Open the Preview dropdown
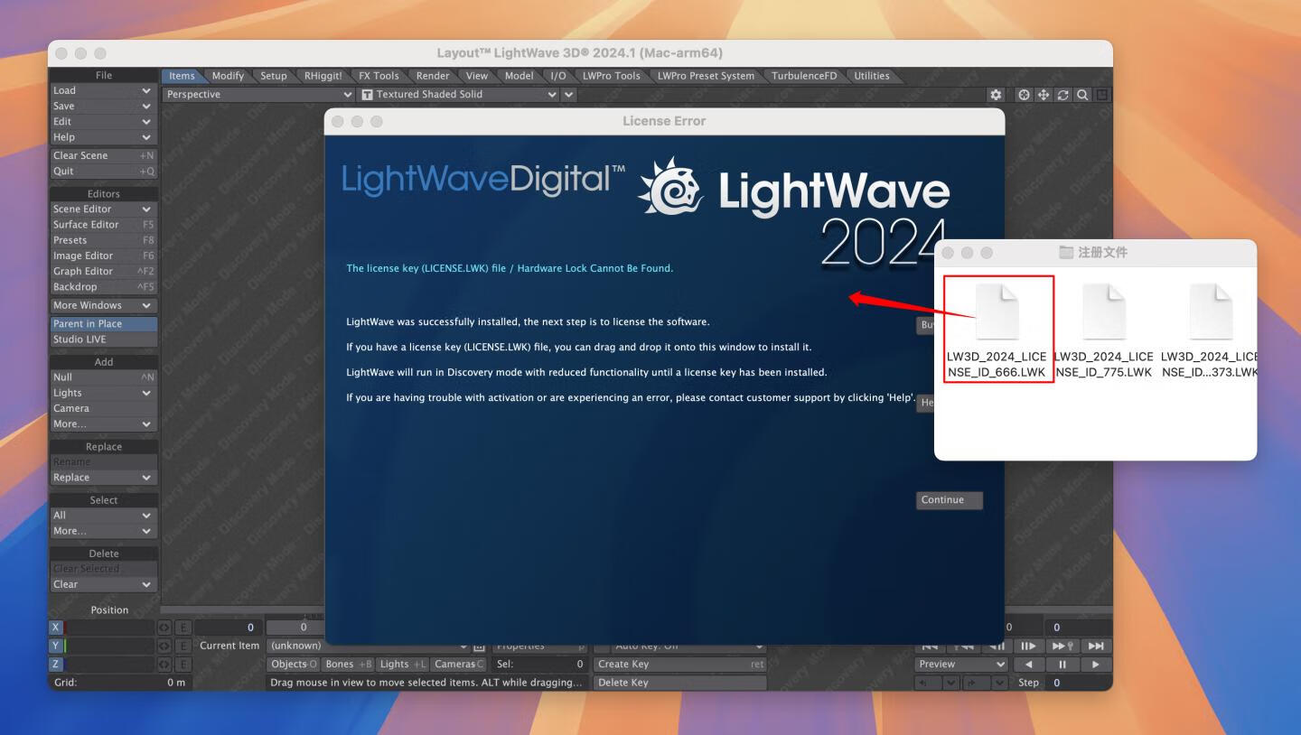1301x735 pixels. point(961,665)
